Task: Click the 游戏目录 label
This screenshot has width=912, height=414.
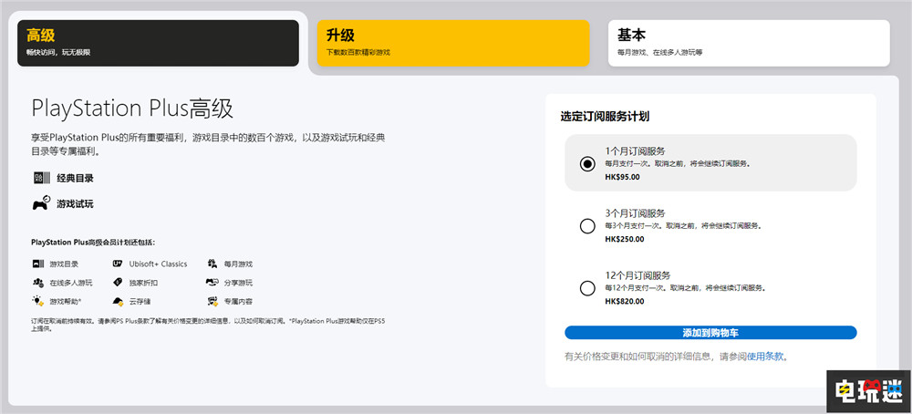Action: (64, 264)
